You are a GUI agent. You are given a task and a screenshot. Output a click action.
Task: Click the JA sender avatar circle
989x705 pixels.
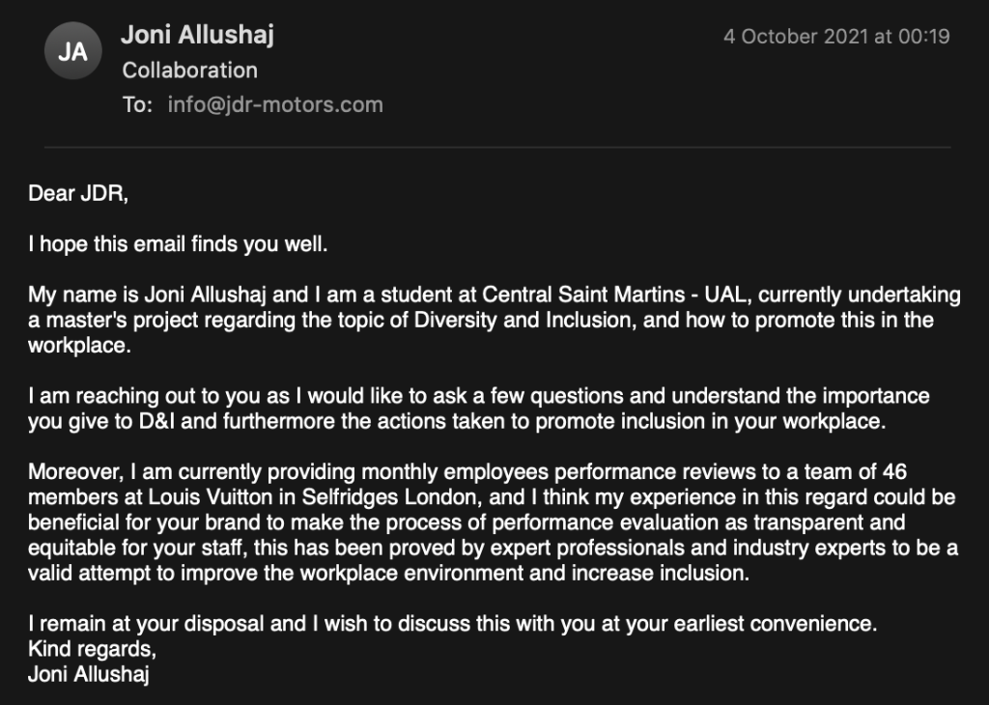[73, 50]
